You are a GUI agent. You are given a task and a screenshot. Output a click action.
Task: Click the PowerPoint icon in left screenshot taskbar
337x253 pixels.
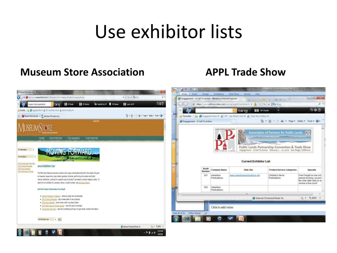click(x=61, y=233)
